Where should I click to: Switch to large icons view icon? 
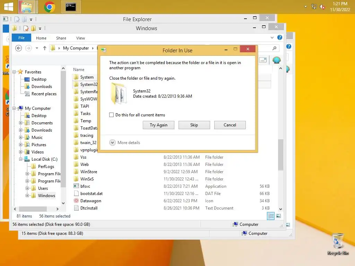278,216
